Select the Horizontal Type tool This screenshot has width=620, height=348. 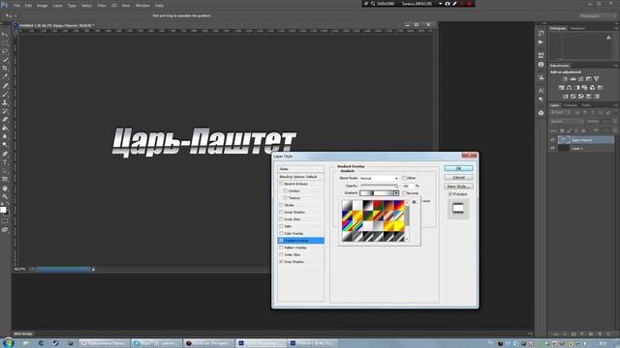pos(5,162)
